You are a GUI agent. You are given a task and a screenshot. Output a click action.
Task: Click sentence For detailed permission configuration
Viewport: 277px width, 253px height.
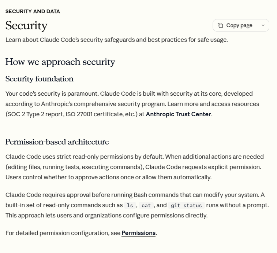pos(81,233)
